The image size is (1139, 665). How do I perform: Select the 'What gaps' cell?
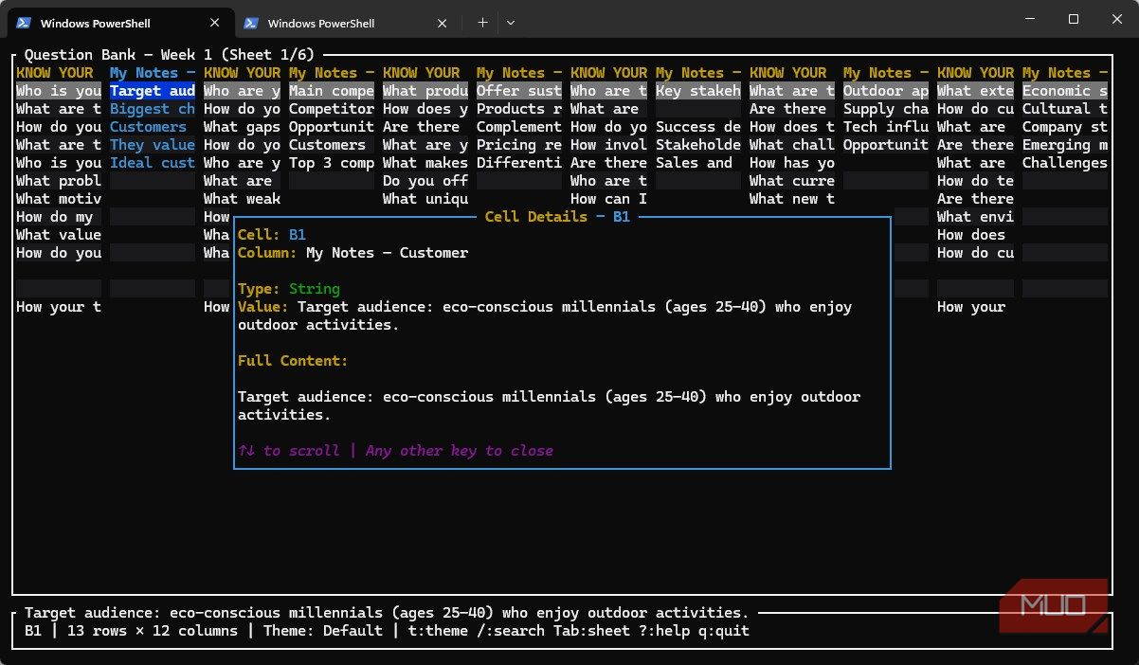(242, 127)
